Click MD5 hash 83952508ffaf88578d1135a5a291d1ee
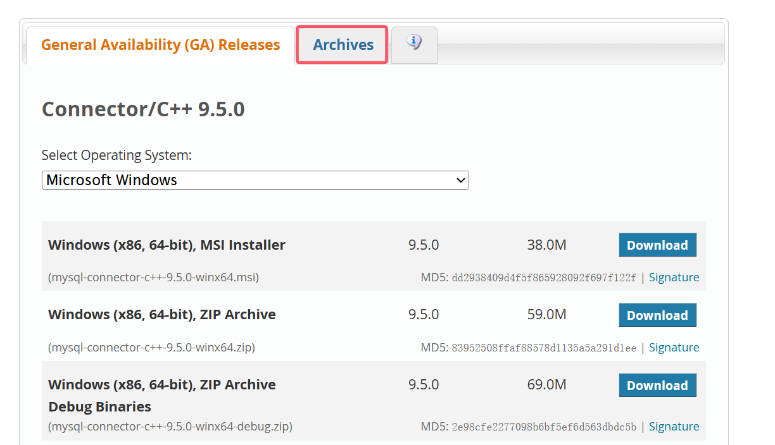This screenshot has height=445, width=775. [544, 348]
